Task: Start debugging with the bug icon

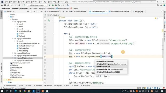Action: [x=53, y=5]
